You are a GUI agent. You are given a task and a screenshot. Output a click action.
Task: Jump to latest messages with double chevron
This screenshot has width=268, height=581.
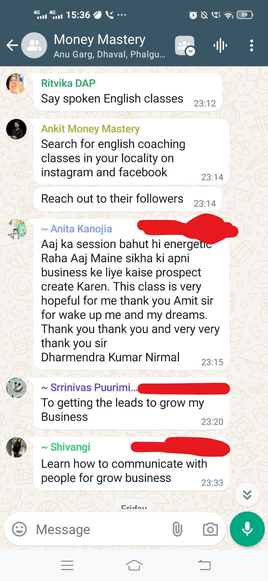tap(247, 495)
